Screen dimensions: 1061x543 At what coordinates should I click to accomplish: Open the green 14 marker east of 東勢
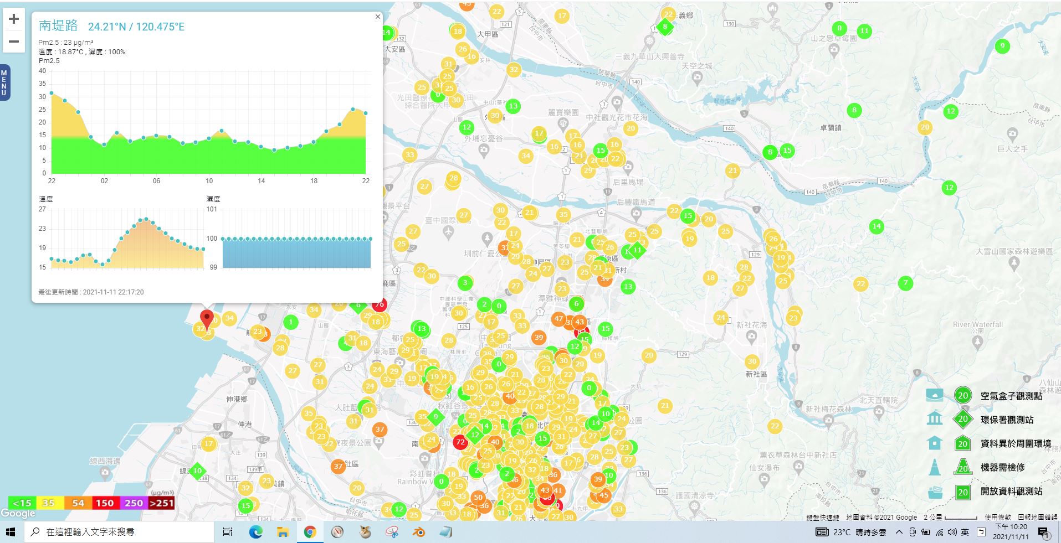pos(877,226)
